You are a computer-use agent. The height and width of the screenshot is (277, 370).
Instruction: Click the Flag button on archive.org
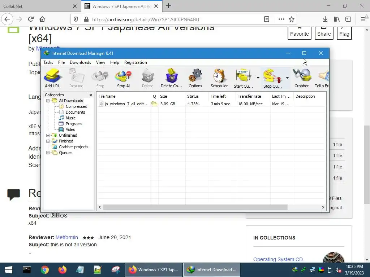(x=344, y=33)
